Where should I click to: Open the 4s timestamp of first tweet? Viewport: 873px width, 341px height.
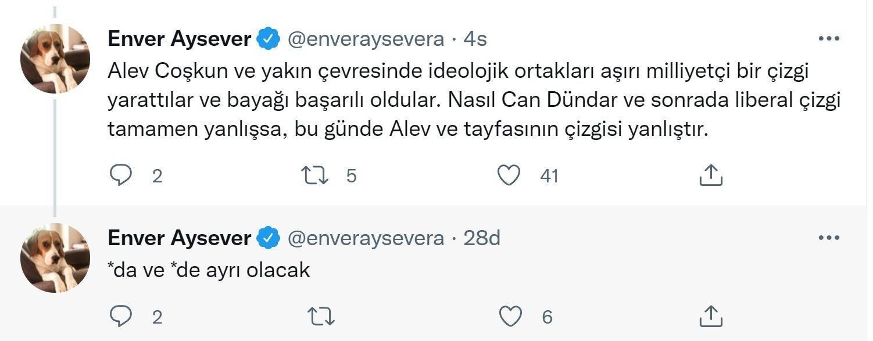475,39
